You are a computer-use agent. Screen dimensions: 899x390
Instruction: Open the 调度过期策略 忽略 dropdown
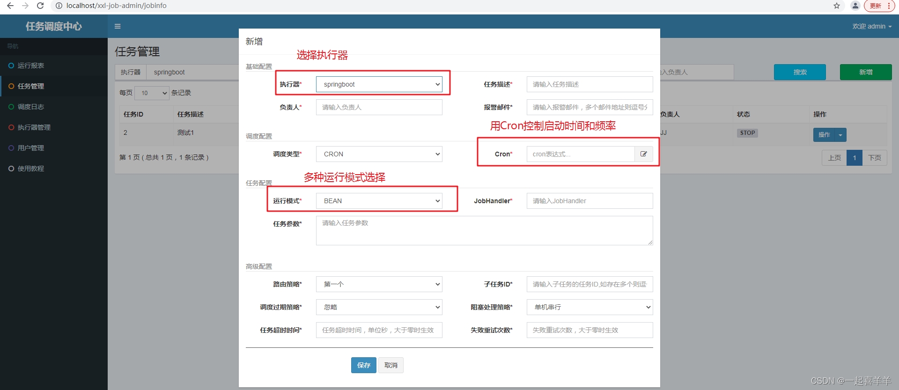point(379,307)
